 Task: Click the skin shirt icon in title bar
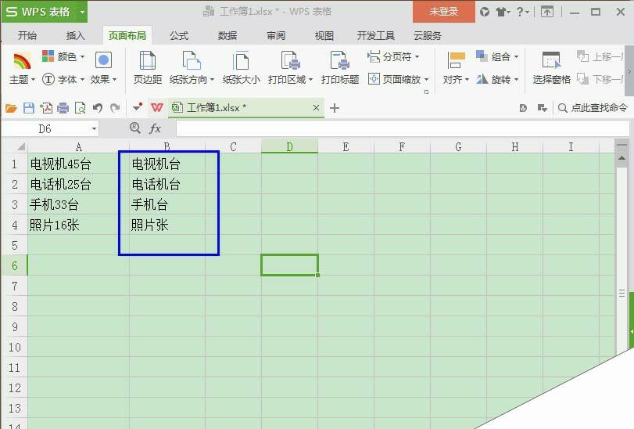click(503, 12)
